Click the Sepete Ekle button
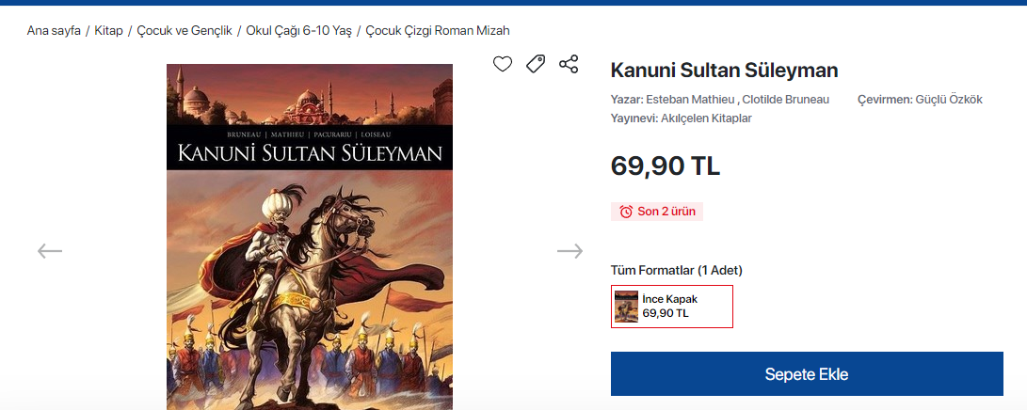This screenshot has width=1027, height=410. click(807, 374)
